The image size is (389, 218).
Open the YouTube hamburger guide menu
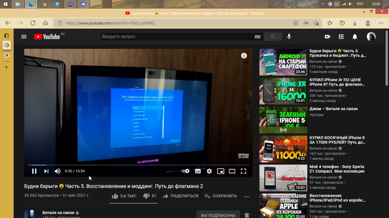(x=24, y=37)
